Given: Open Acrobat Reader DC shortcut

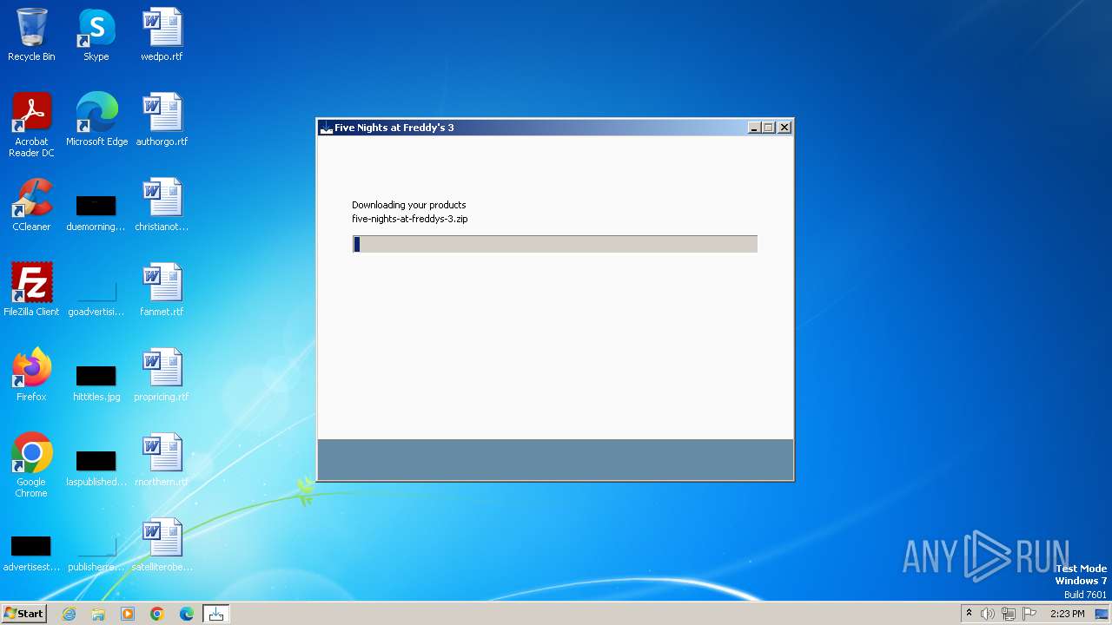Looking at the screenshot, I should point(31,125).
